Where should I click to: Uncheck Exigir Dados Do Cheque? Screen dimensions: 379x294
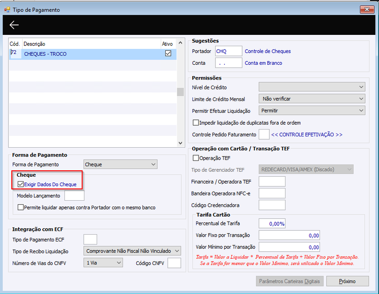21,184
